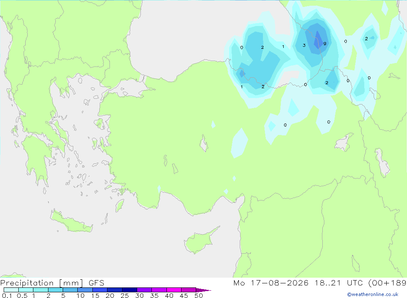This screenshot has height=298, width=407.
Task: Click the '9' precipitation value on the map
Action: (x=325, y=44)
